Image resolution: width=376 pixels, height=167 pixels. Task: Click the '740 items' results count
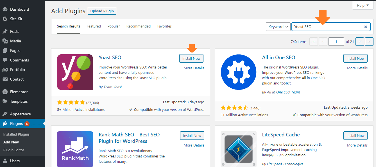(x=298, y=42)
